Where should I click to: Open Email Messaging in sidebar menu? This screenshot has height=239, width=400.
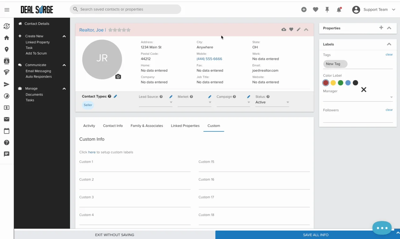38,71
